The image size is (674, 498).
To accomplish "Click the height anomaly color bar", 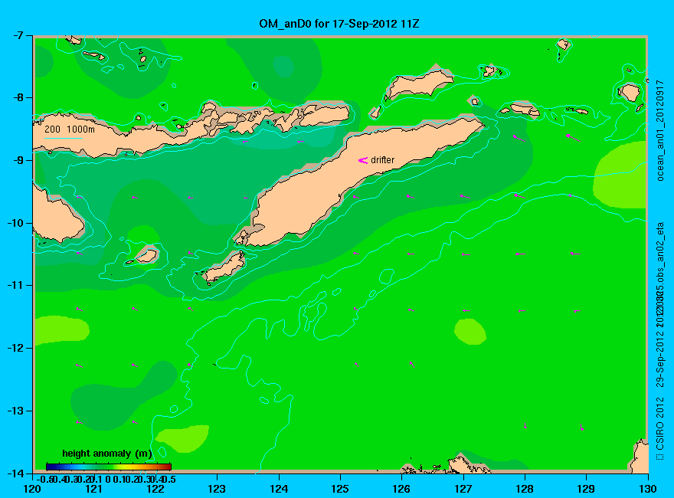I will tap(109, 467).
